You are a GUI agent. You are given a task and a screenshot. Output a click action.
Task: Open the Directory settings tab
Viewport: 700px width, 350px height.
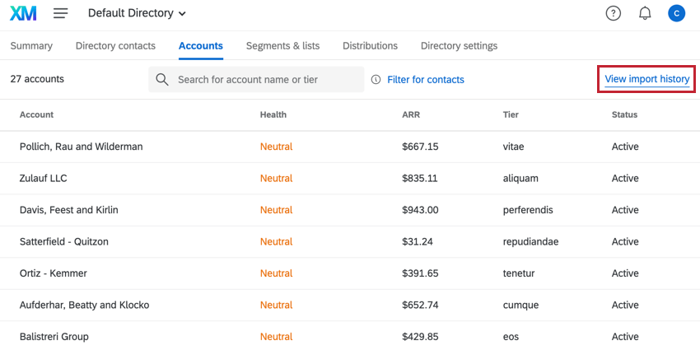[x=459, y=45]
